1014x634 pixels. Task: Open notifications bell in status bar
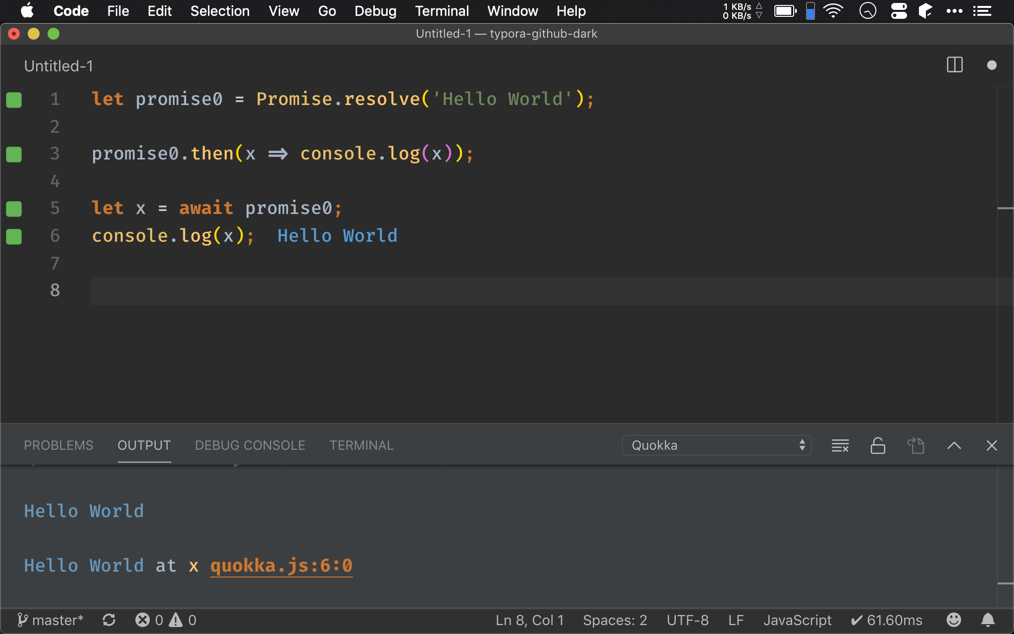click(x=988, y=620)
